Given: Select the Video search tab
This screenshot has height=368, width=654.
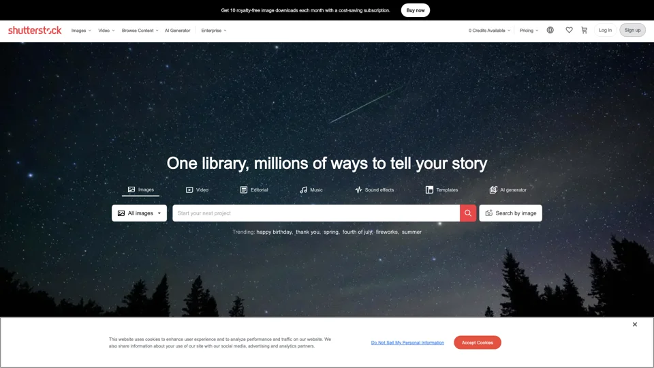Looking at the screenshot, I should pyautogui.click(x=197, y=190).
